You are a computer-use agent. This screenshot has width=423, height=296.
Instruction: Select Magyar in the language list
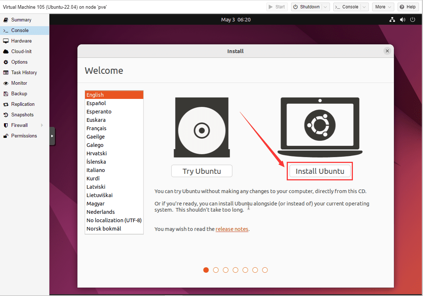tap(114, 203)
